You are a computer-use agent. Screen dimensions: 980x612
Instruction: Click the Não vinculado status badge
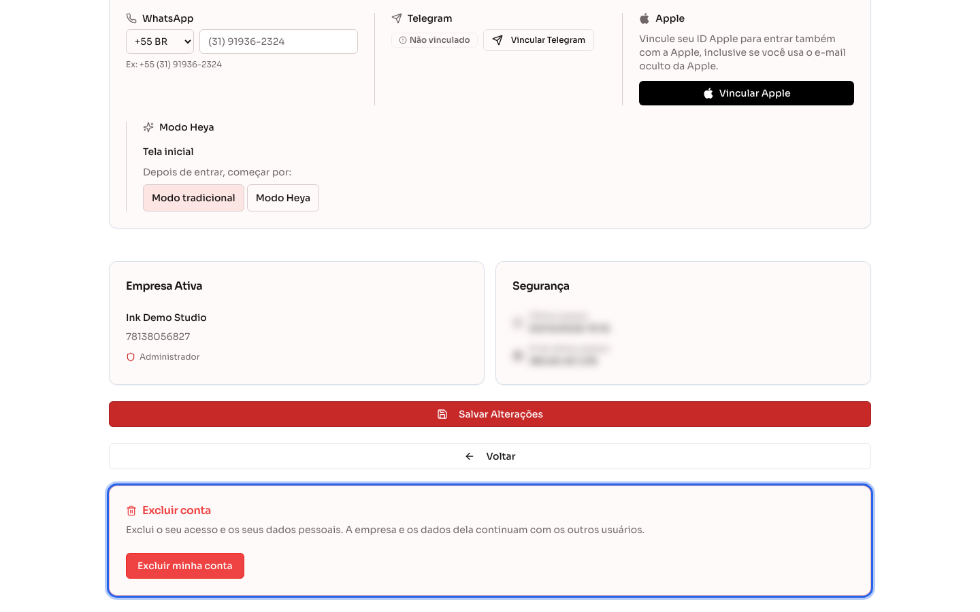[x=434, y=40]
